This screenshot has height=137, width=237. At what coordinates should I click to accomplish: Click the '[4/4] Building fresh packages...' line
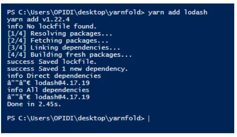(x=70, y=55)
